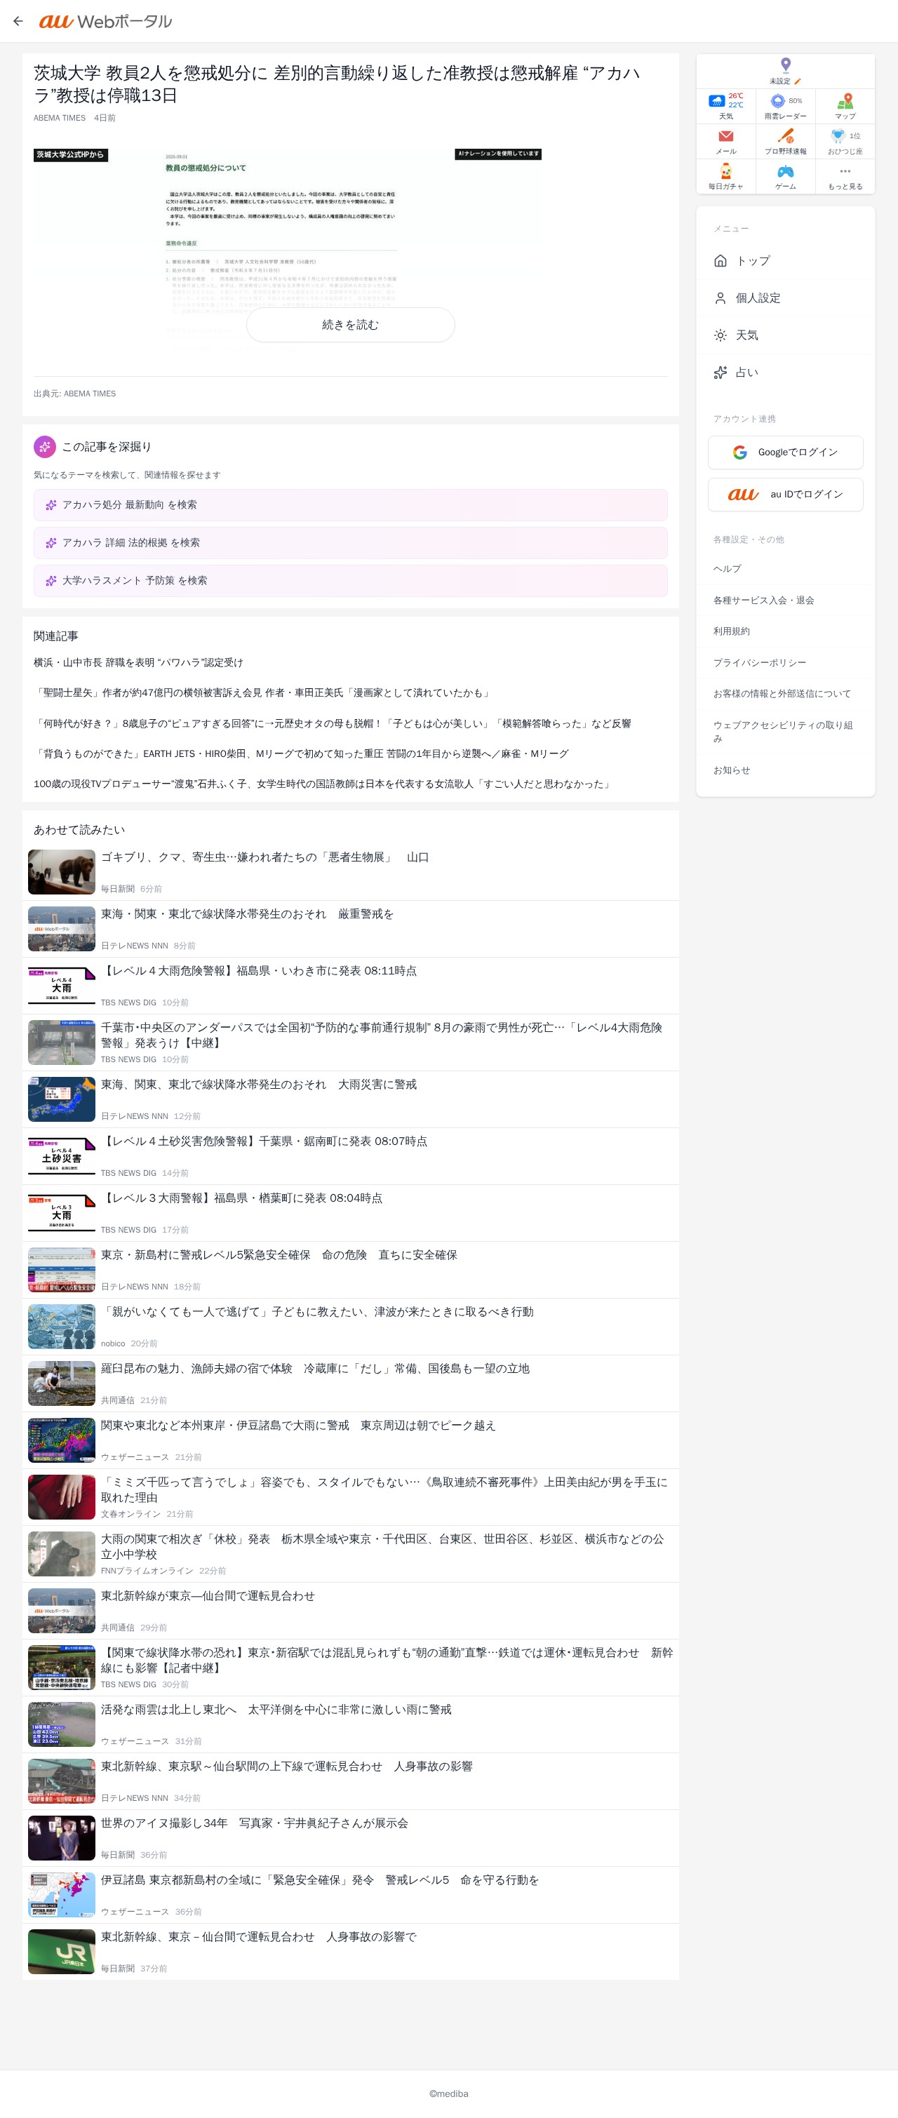Select 個人設定 in the side menu

[785, 297]
